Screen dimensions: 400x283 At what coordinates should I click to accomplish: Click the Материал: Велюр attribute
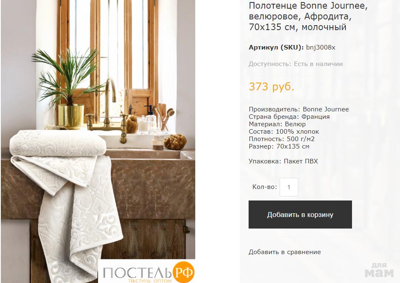pyautogui.click(x=277, y=124)
